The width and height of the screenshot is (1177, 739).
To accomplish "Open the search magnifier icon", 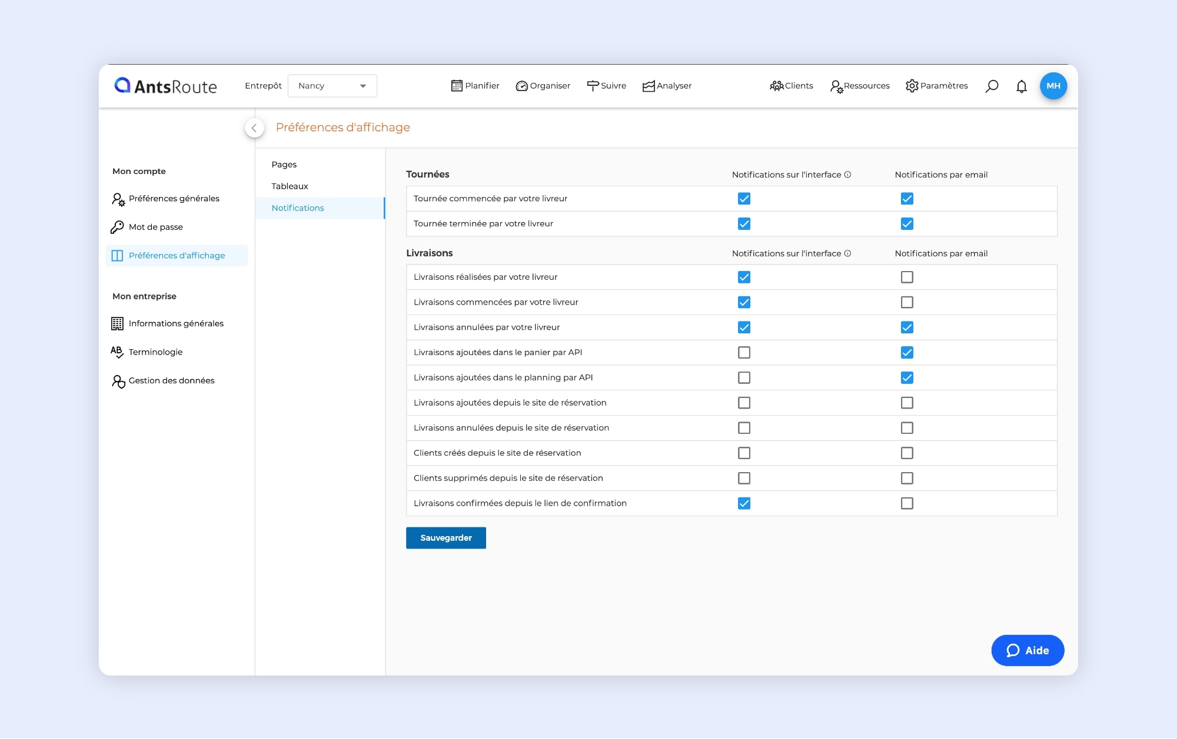I will pyautogui.click(x=992, y=86).
